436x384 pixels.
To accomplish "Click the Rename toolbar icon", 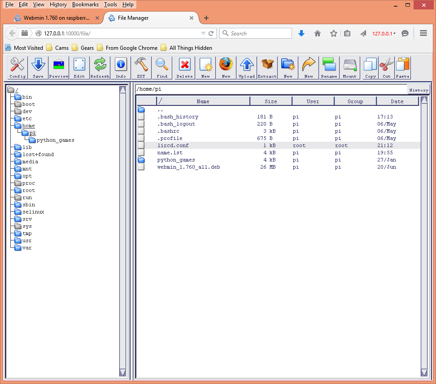I will pyautogui.click(x=329, y=68).
